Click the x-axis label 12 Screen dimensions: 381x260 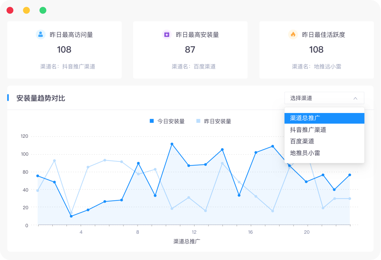click(x=194, y=232)
